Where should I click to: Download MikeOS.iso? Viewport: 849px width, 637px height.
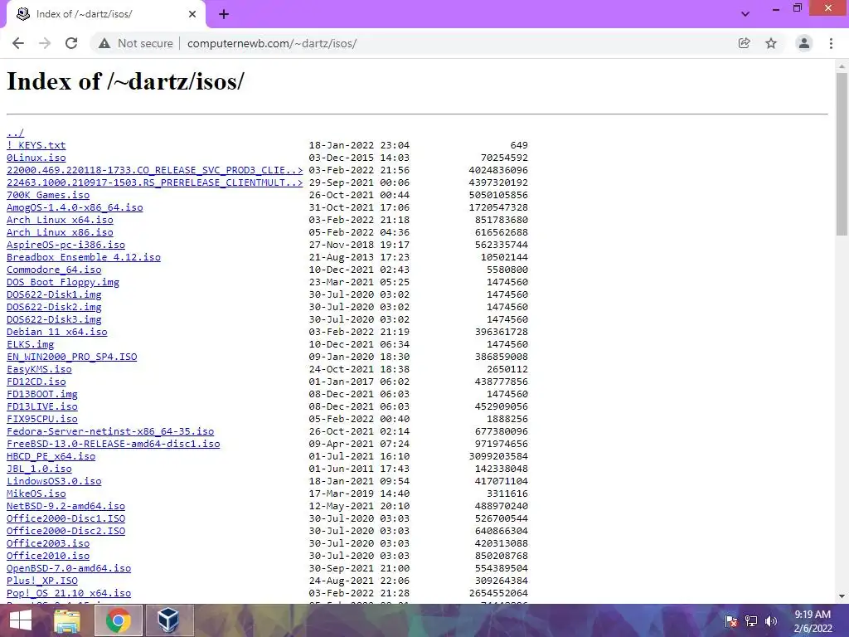[36, 494]
